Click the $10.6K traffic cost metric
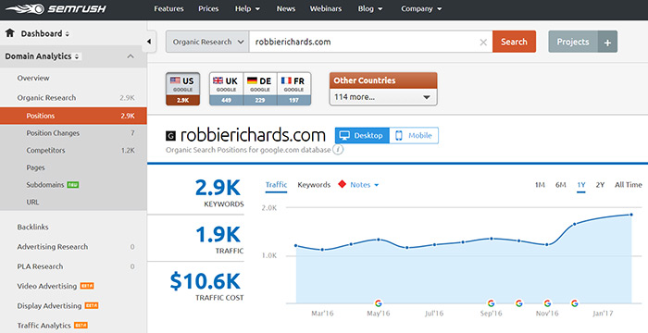Viewport: 648px width, 333px height. [x=205, y=281]
